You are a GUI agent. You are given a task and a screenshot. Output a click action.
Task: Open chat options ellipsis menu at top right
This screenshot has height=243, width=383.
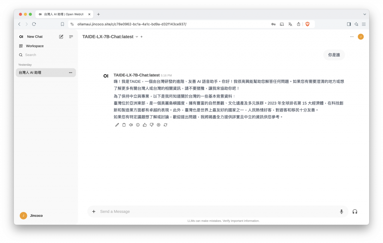click(x=352, y=37)
